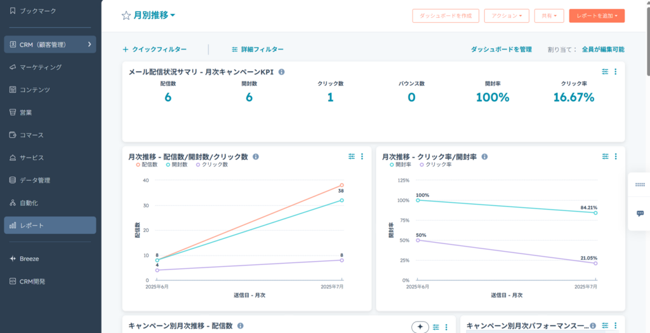Screen dimensions: 650x333
Task: Open 詳細フィルター
Action: (258, 50)
